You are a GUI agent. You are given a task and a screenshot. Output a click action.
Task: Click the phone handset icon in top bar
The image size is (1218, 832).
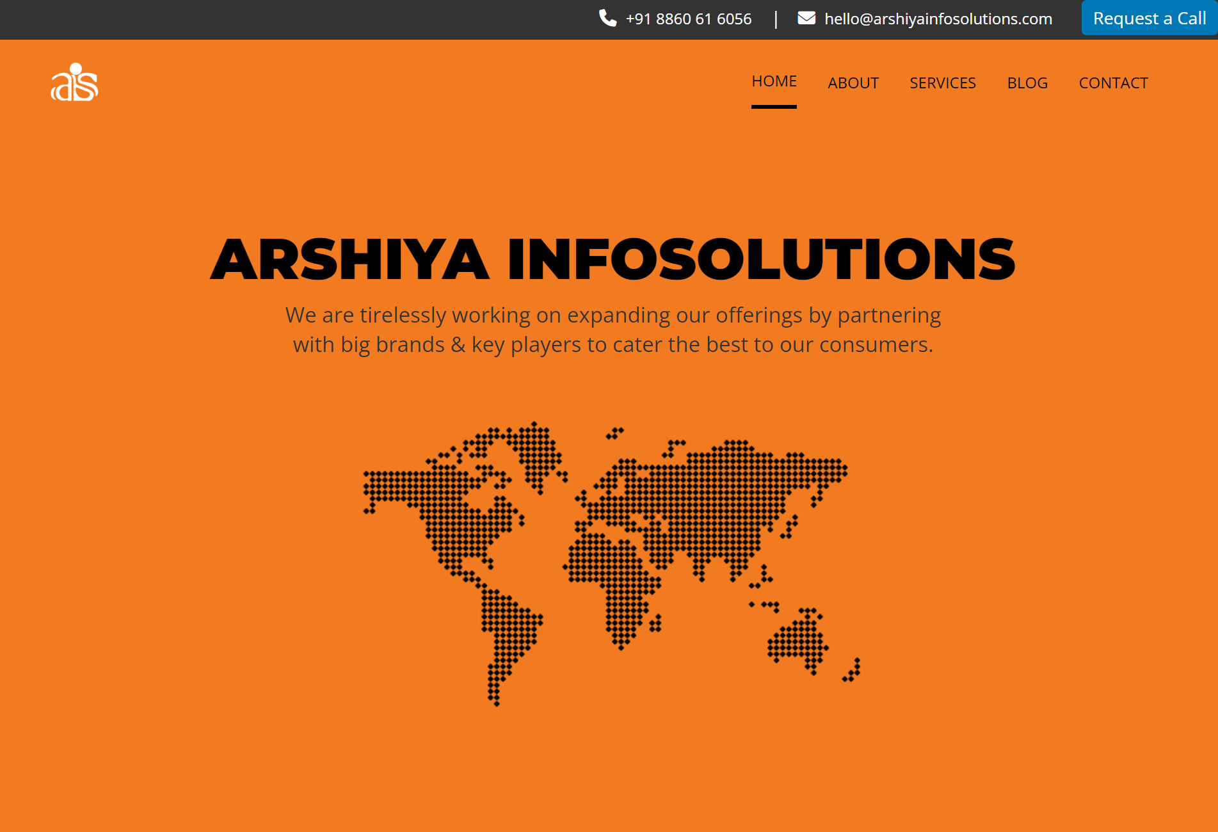pos(607,19)
